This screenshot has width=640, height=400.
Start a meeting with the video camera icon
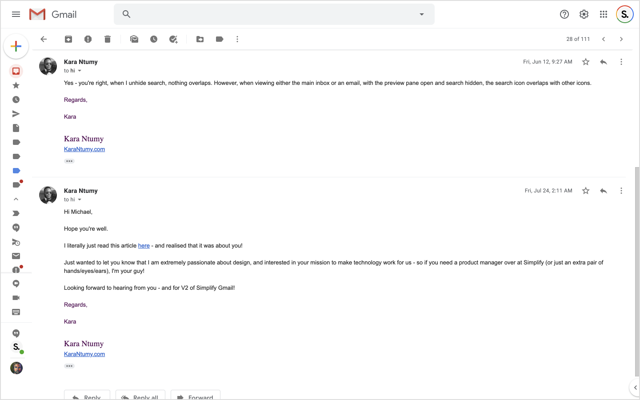pos(16,298)
